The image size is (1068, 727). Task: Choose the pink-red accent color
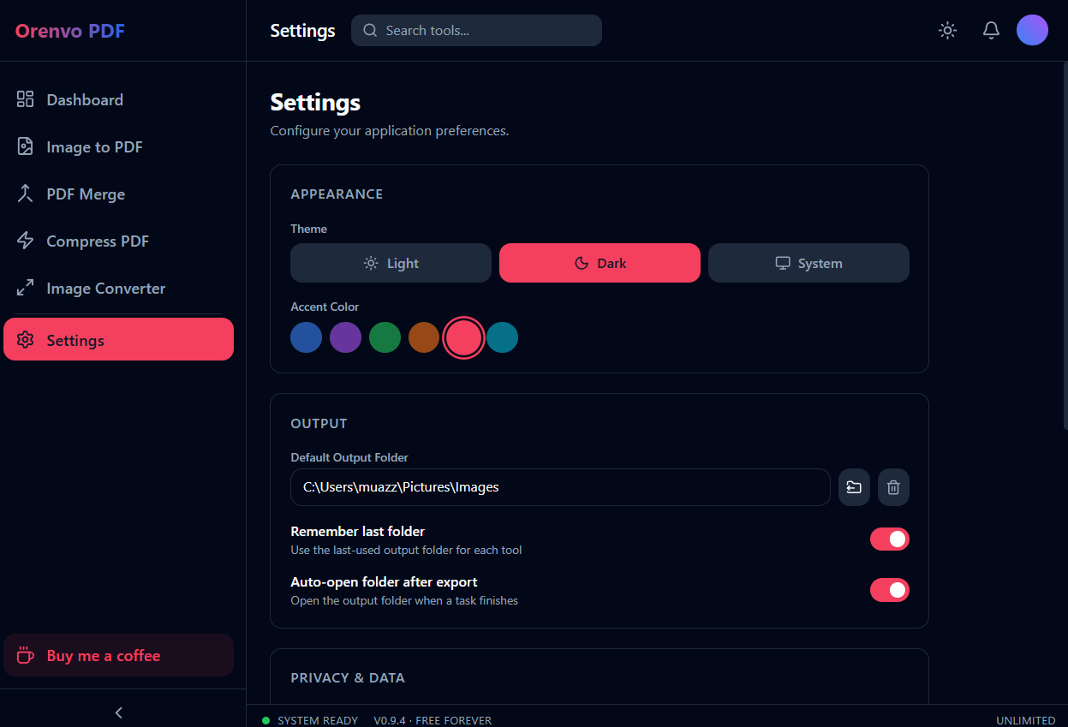point(463,337)
